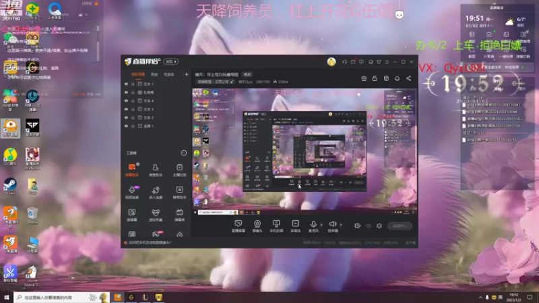The image size is (539, 303).
Task: Open Recycle Bin on desktop
Action: pyautogui.click(x=32, y=215)
